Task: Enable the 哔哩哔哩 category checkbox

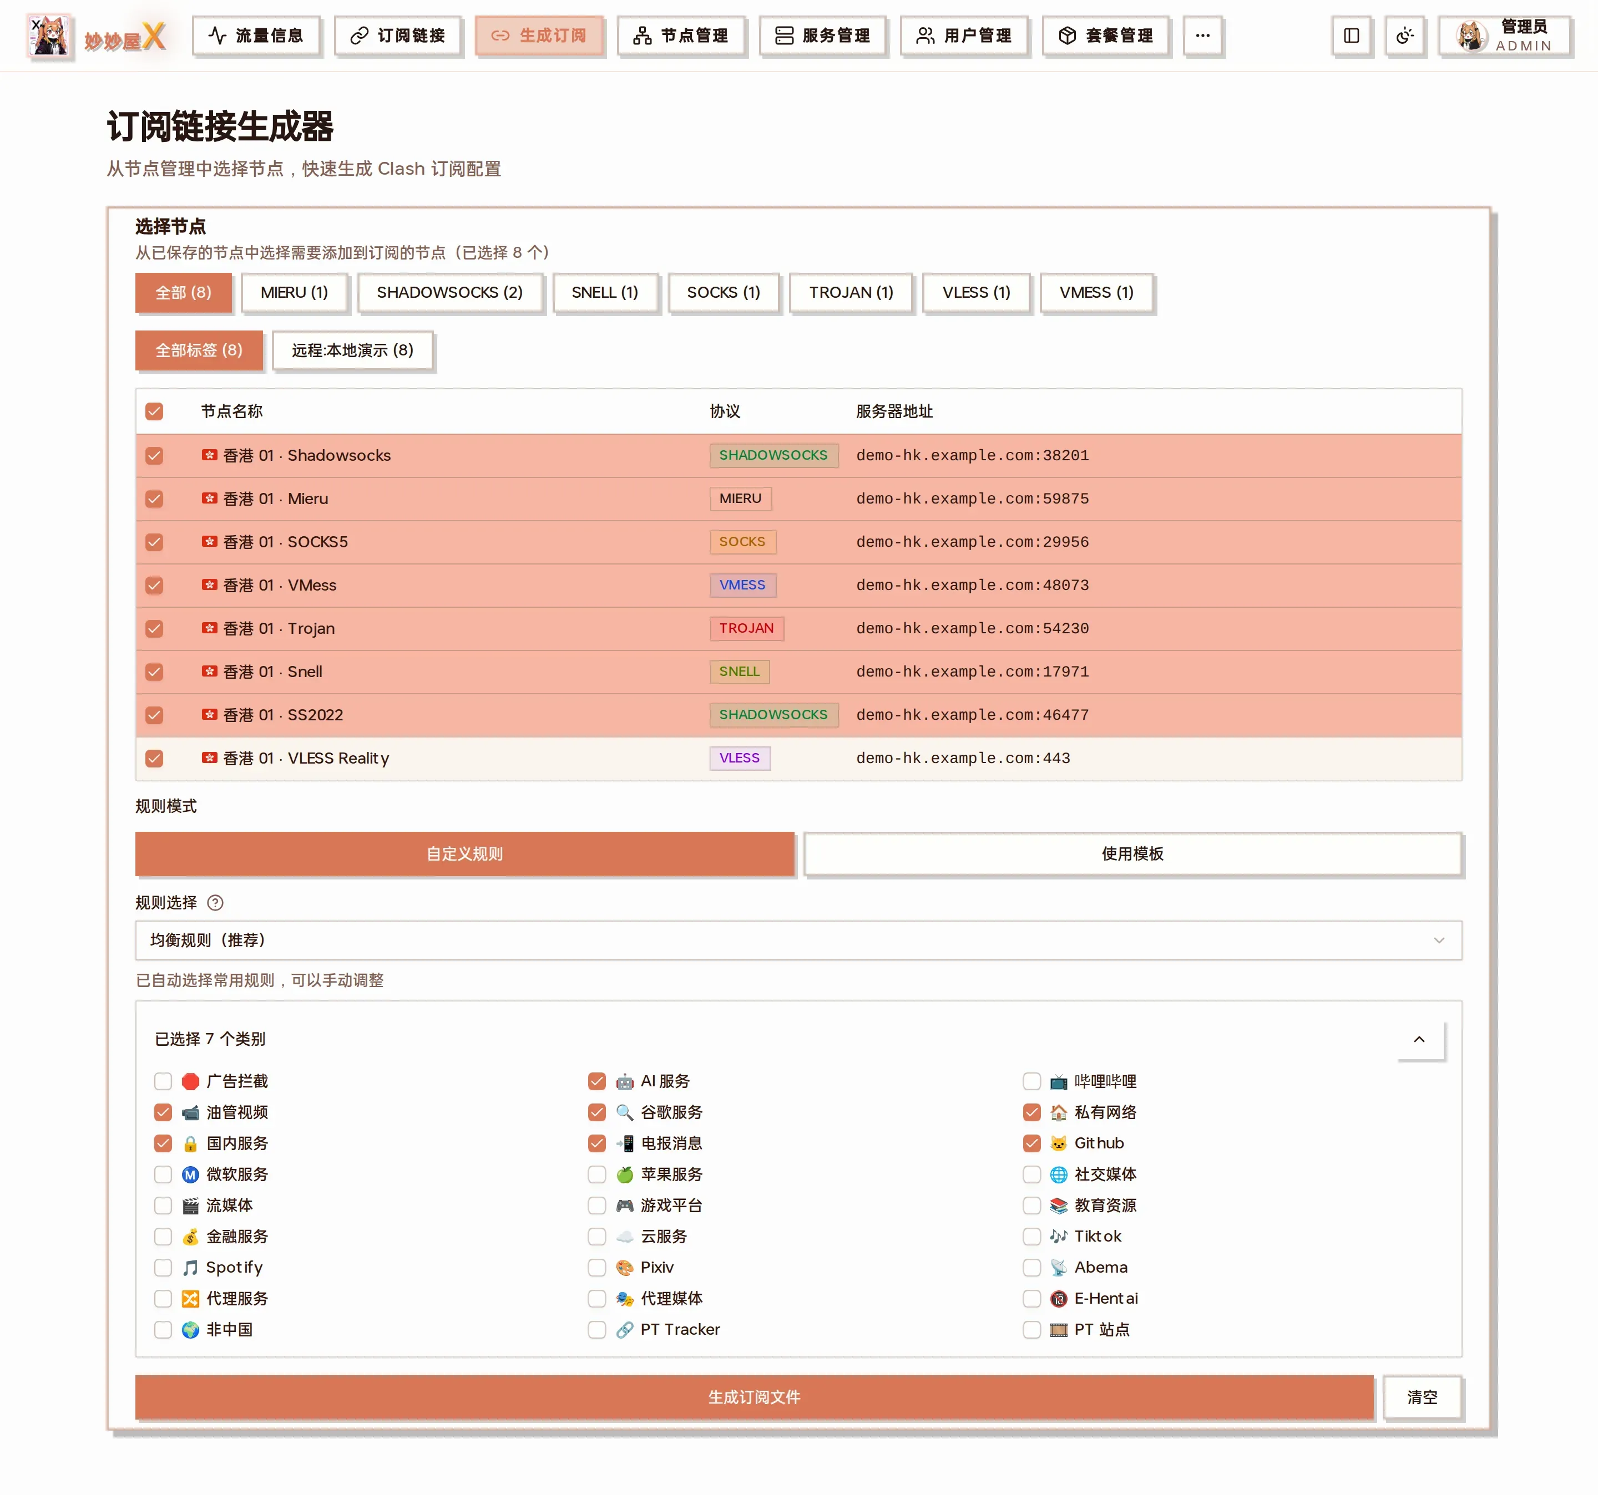Action: [x=1031, y=1081]
